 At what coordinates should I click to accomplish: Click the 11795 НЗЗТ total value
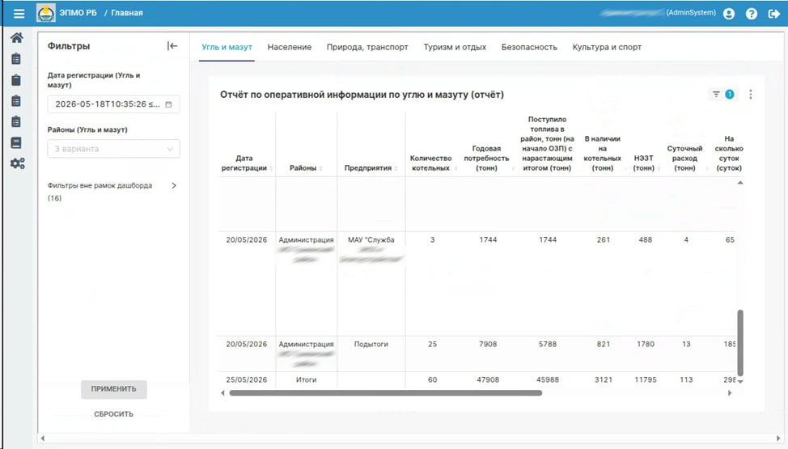[646, 379]
